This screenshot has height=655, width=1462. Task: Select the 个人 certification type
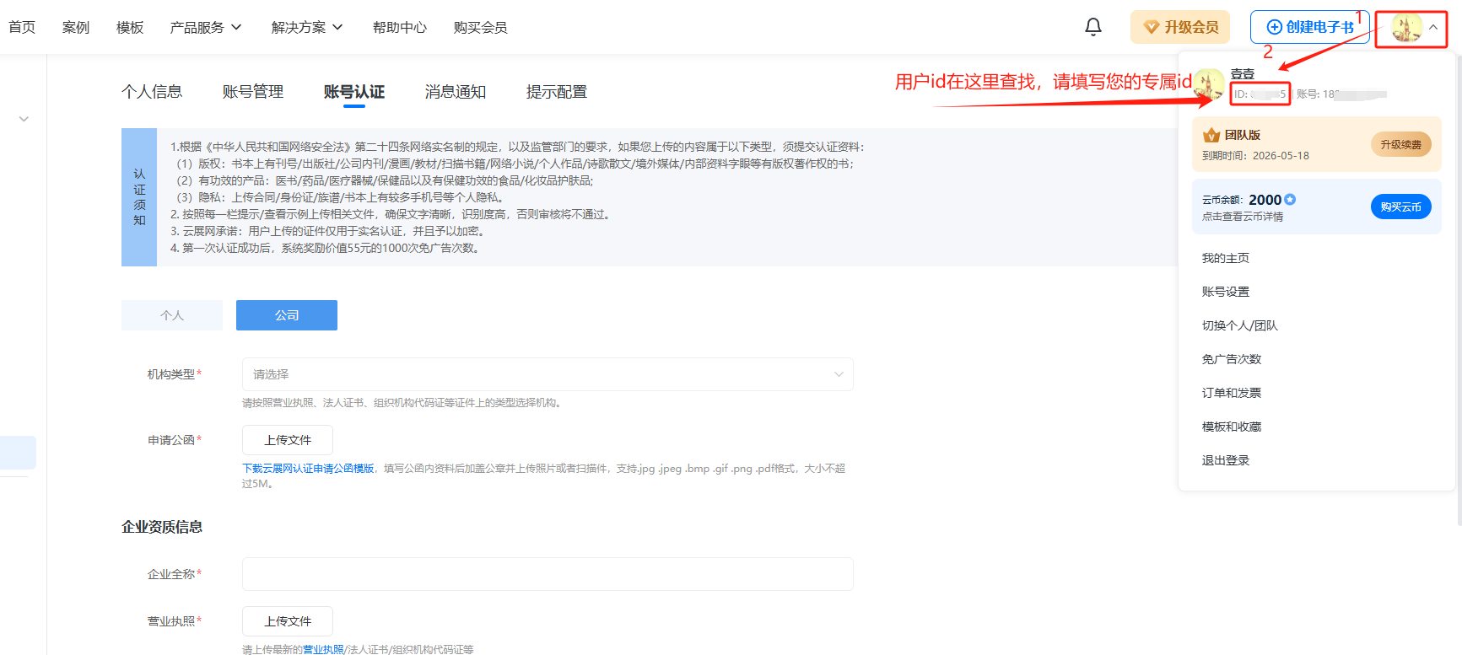pos(172,315)
